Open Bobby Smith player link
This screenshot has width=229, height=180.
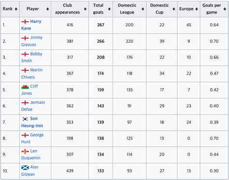pyautogui.click(x=32, y=57)
